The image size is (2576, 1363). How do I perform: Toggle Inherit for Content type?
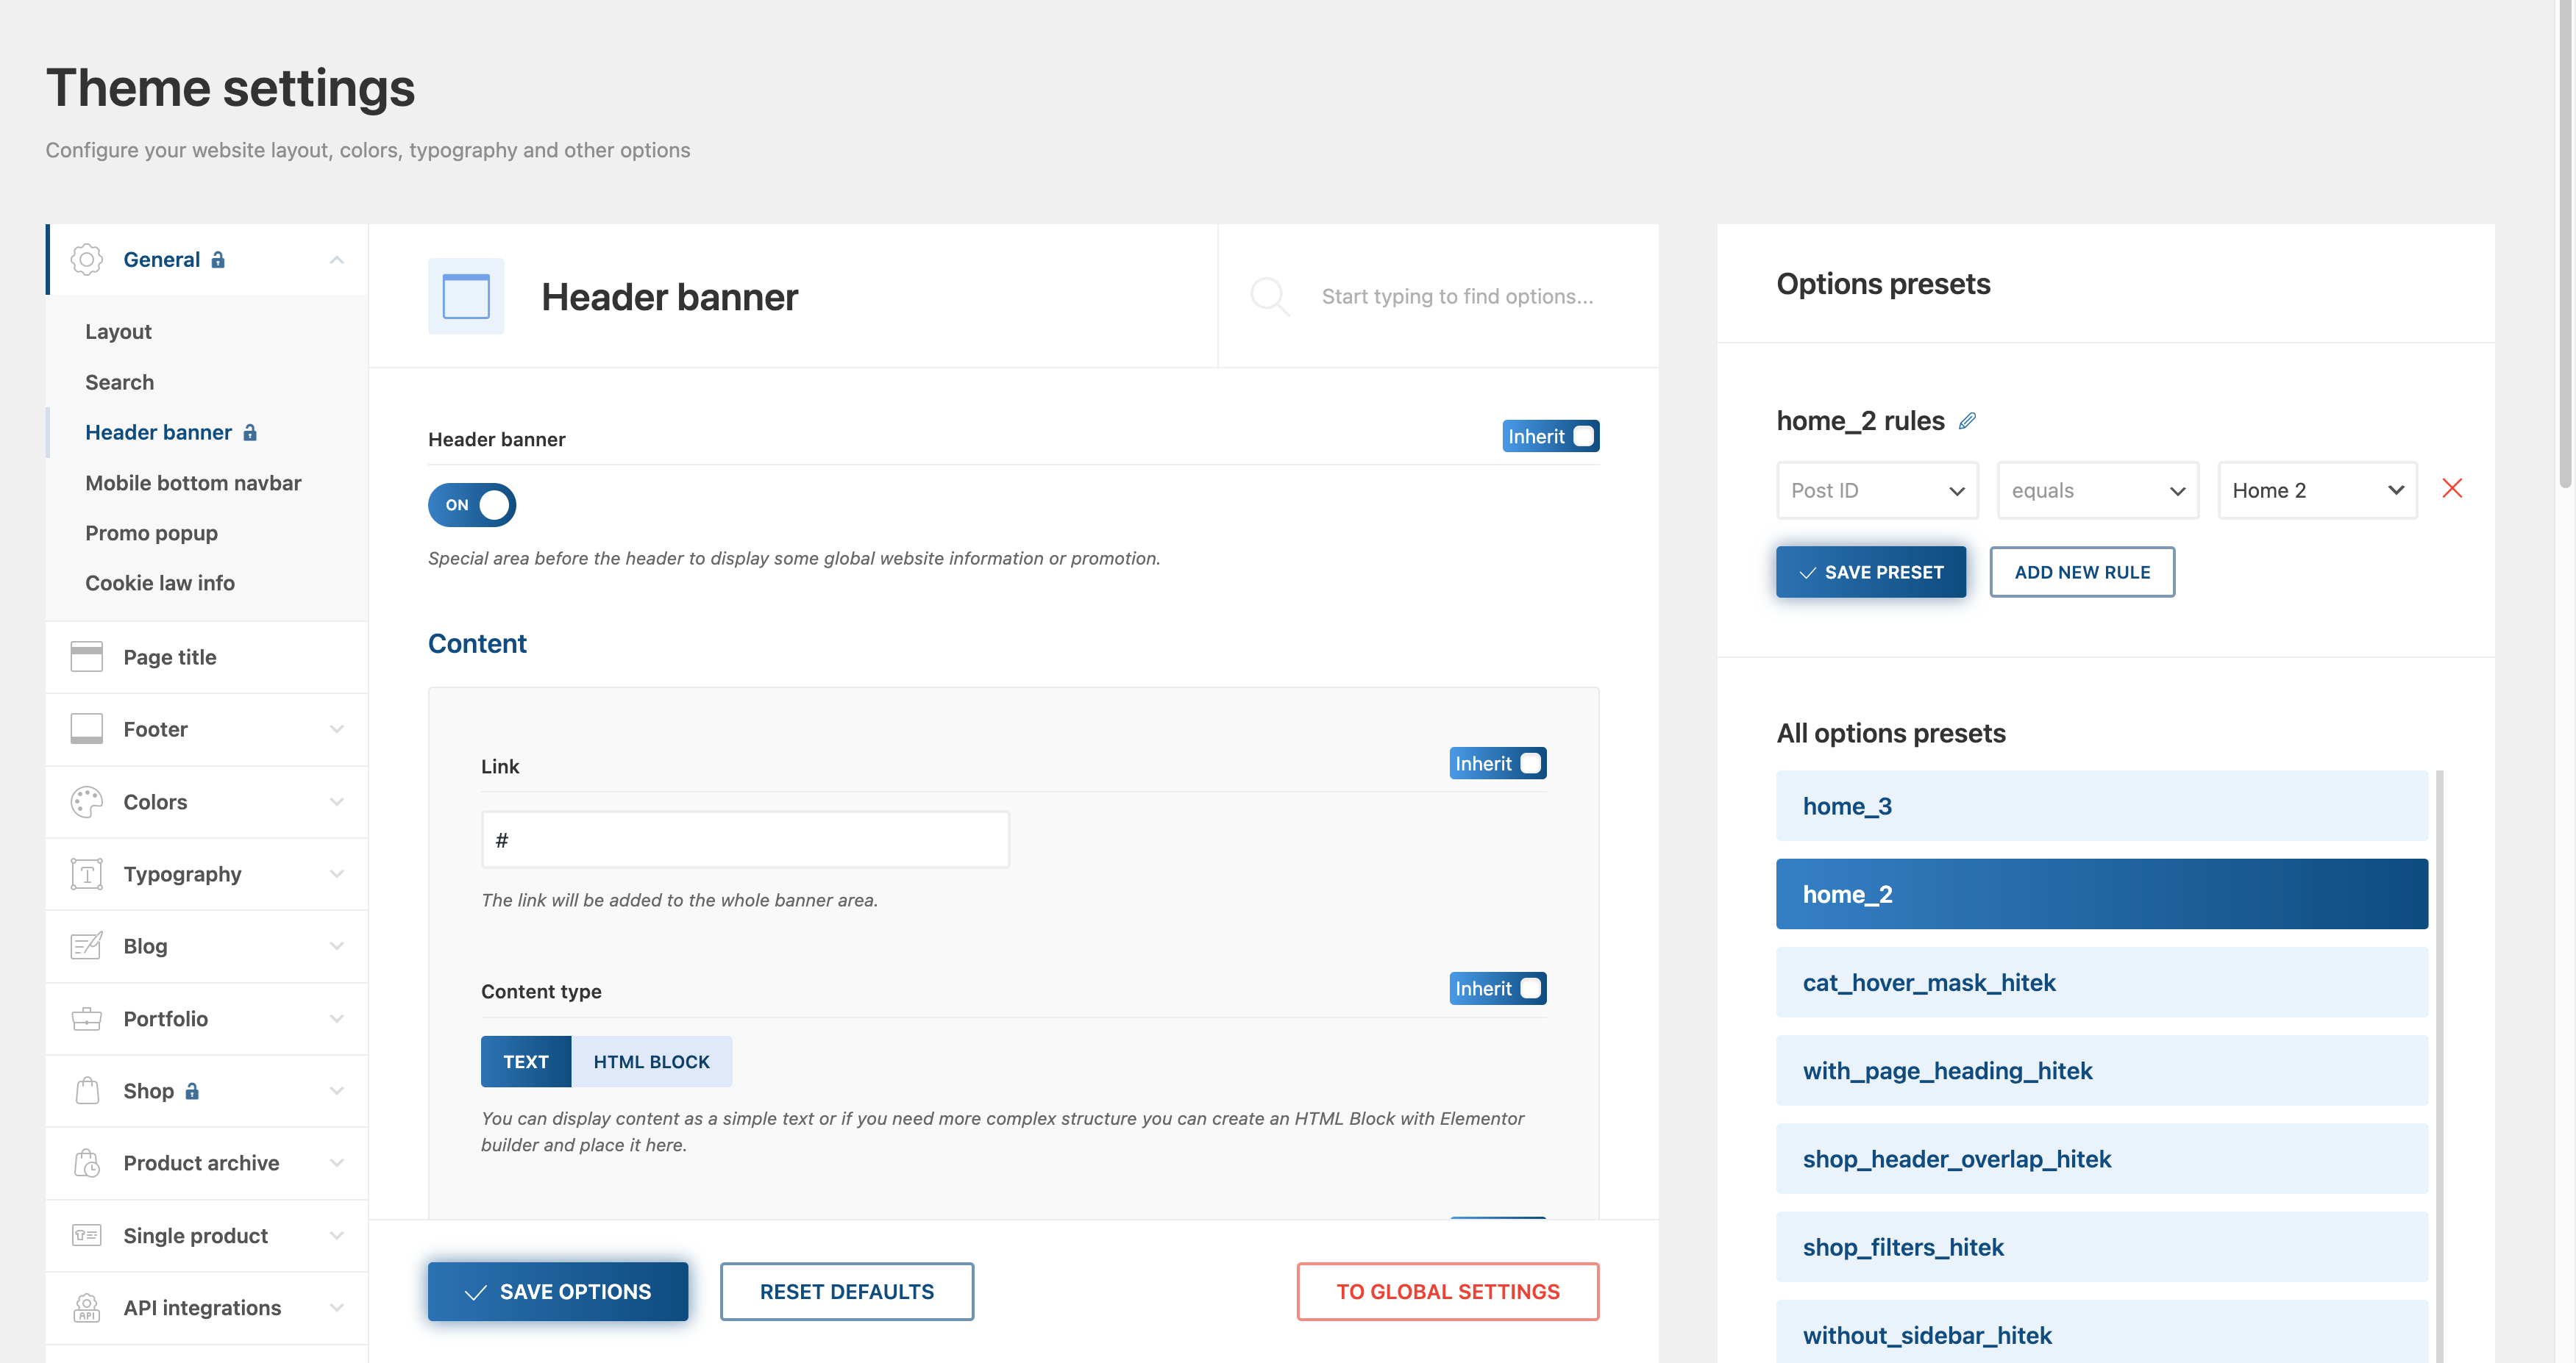[x=1497, y=988]
